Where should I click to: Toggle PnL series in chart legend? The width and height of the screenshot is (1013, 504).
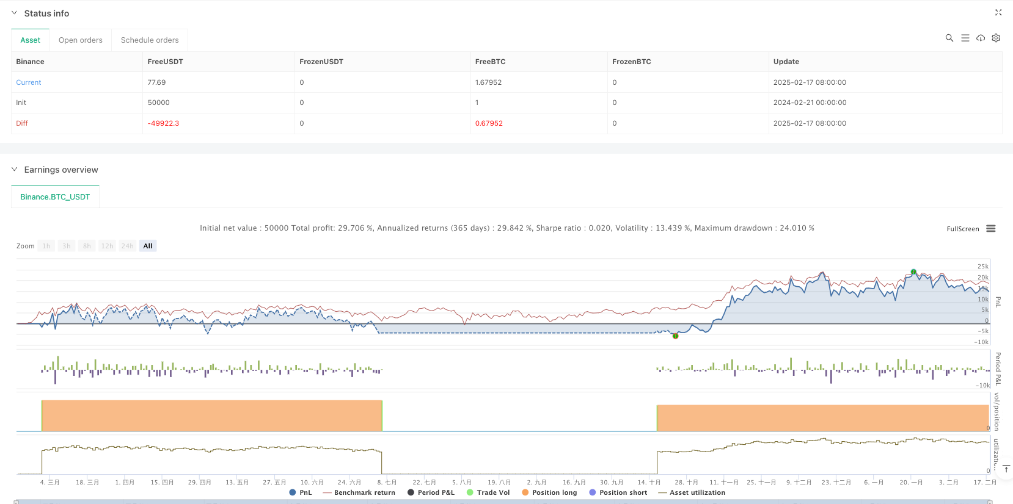301,492
